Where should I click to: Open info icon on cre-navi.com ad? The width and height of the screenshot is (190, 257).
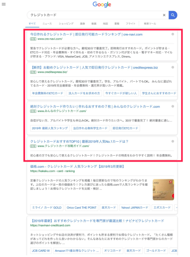coord(173,34)
